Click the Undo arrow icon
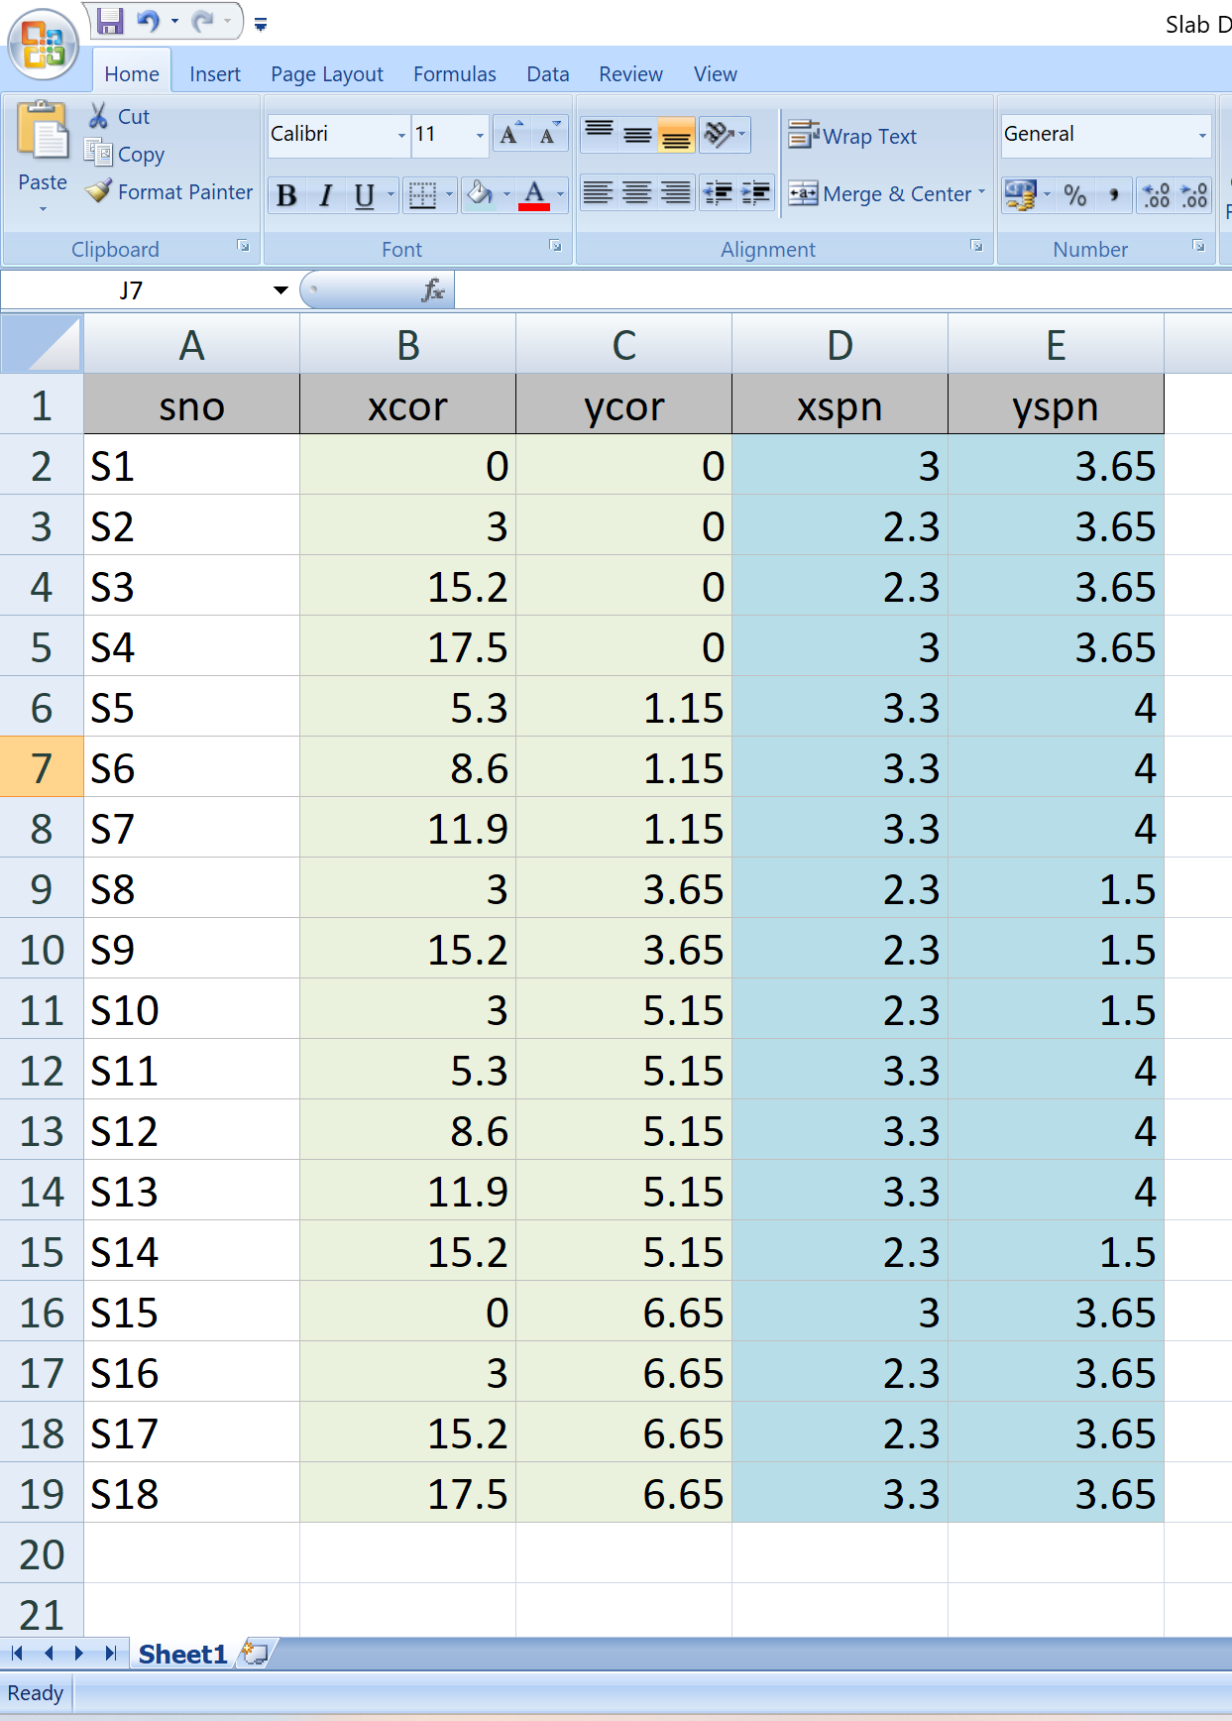 click(149, 21)
